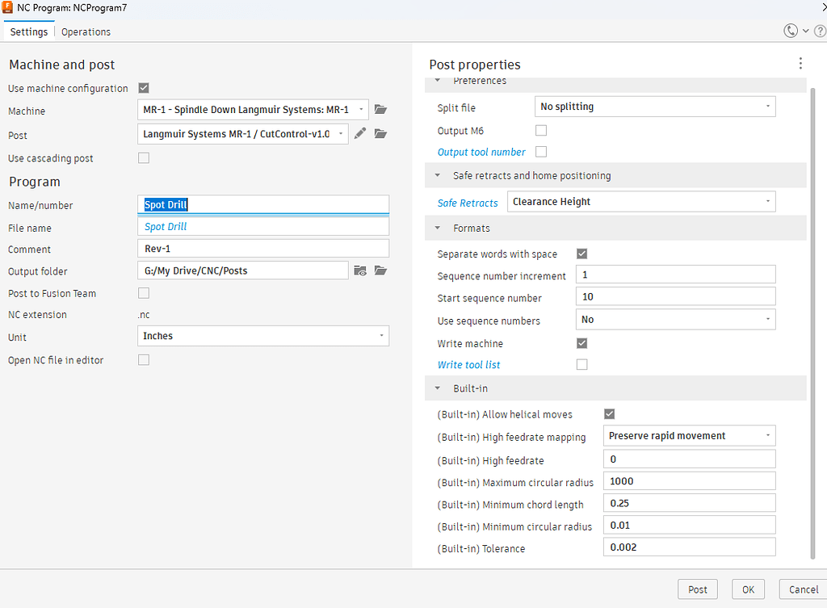Toggle the Output M6 checkbox
827x608 pixels.
pos(541,130)
